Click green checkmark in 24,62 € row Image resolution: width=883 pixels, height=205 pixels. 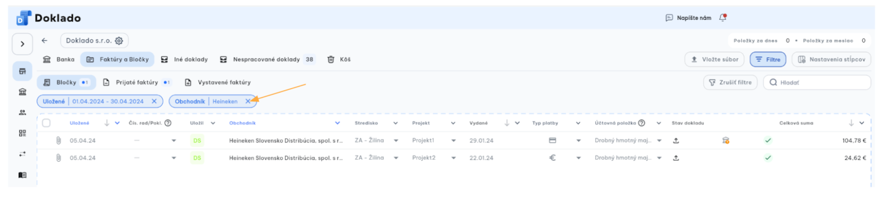click(x=768, y=158)
